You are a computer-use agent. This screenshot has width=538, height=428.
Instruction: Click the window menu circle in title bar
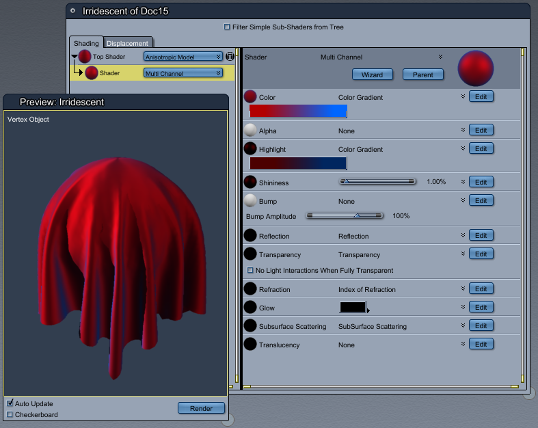tap(72, 11)
